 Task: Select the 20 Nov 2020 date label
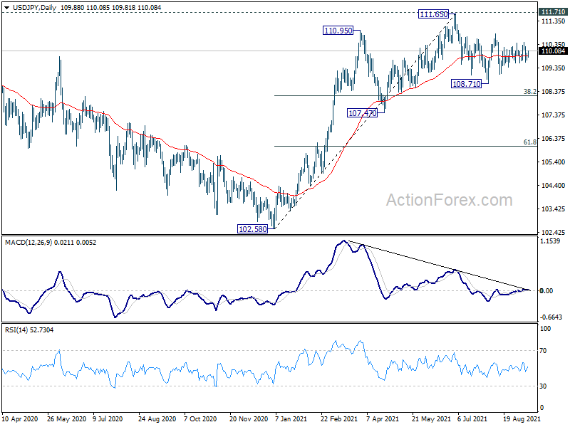click(x=249, y=419)
